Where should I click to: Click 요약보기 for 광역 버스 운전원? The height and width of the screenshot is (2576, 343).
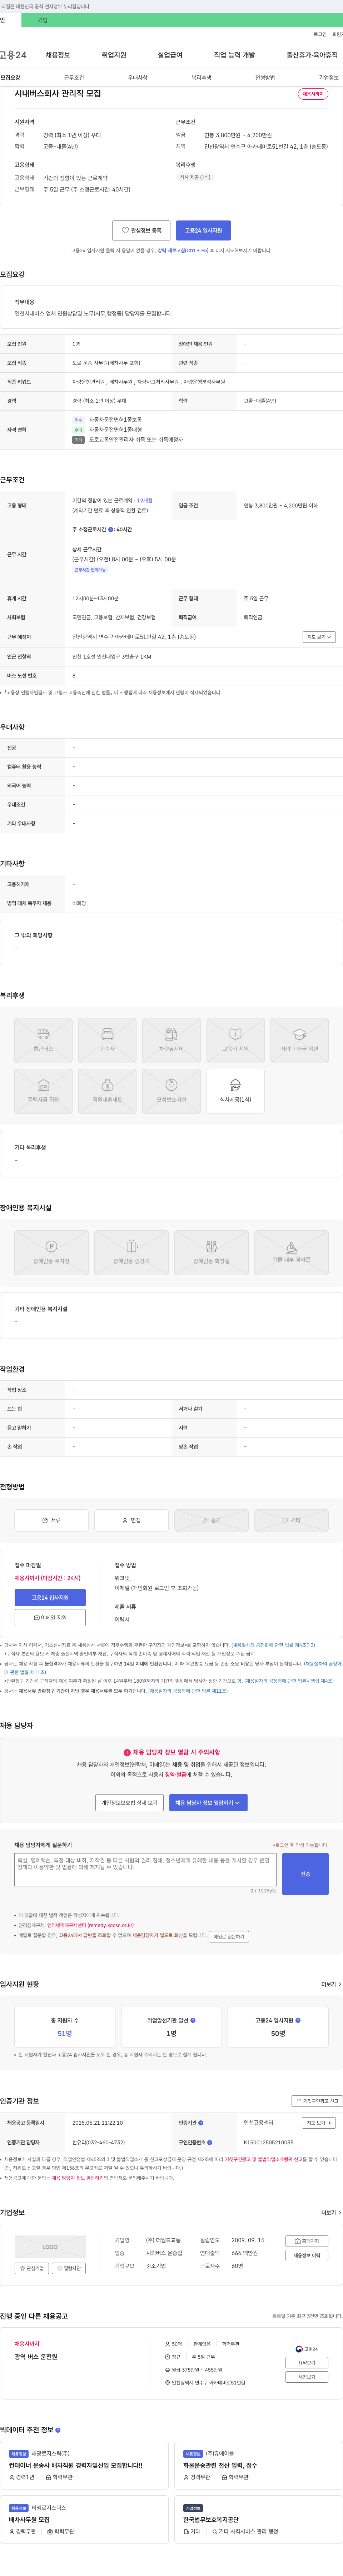[307, 2363]
